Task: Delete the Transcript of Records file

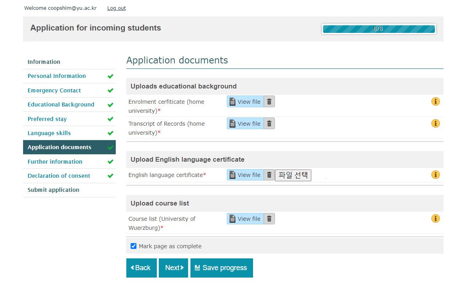Action: tap(269, 124)
